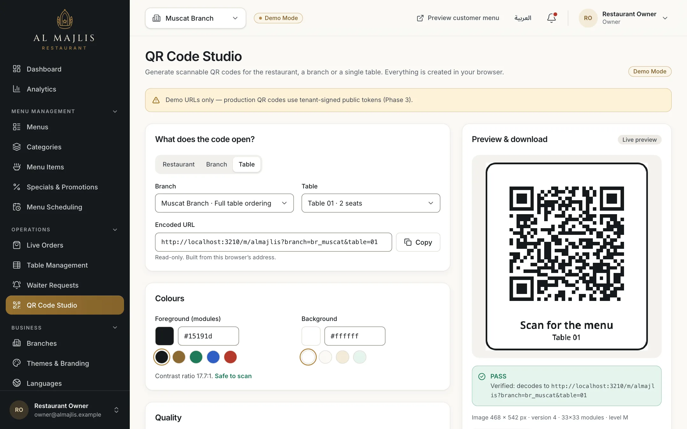Open Categories section icon

tap(17, 147)
